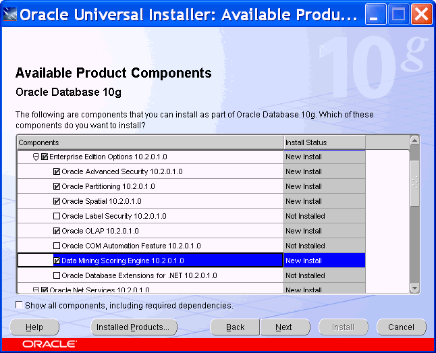Uncheck Oracle Advanced Security 10.2.0.1.0
Screen dimensions: 436x353
tap(57, 171)
